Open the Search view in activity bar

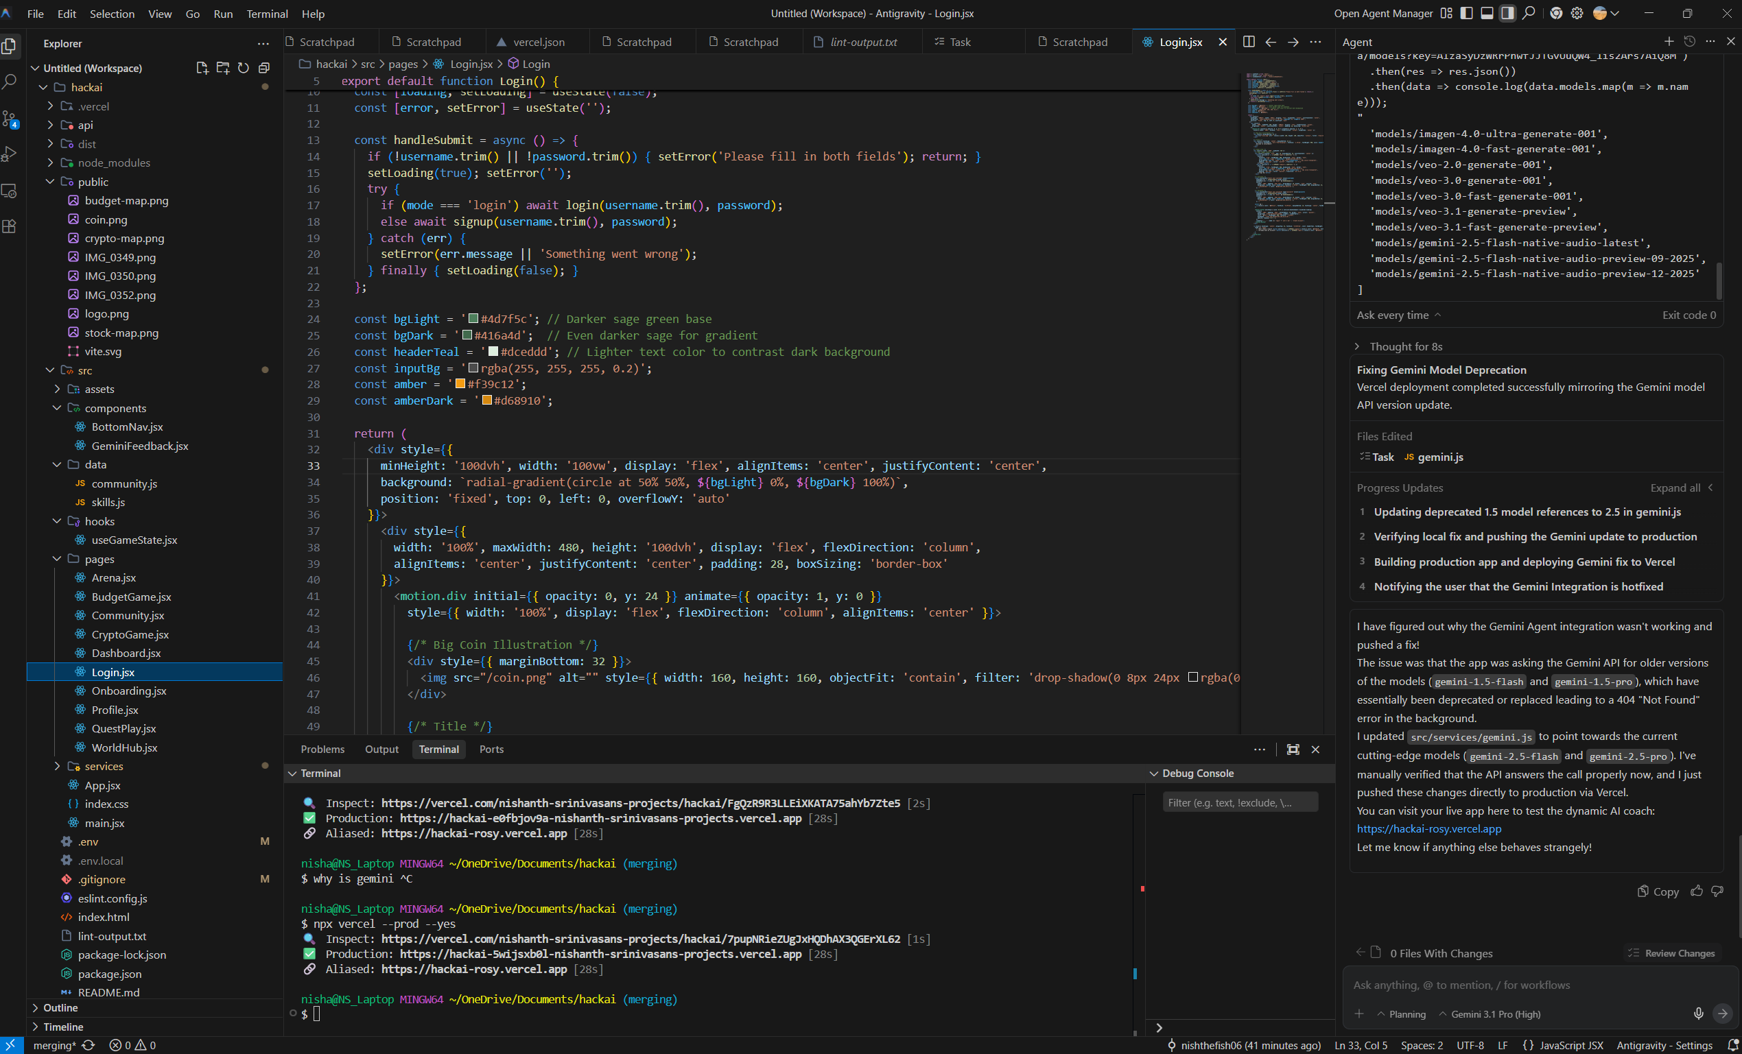tap(10, 82)
